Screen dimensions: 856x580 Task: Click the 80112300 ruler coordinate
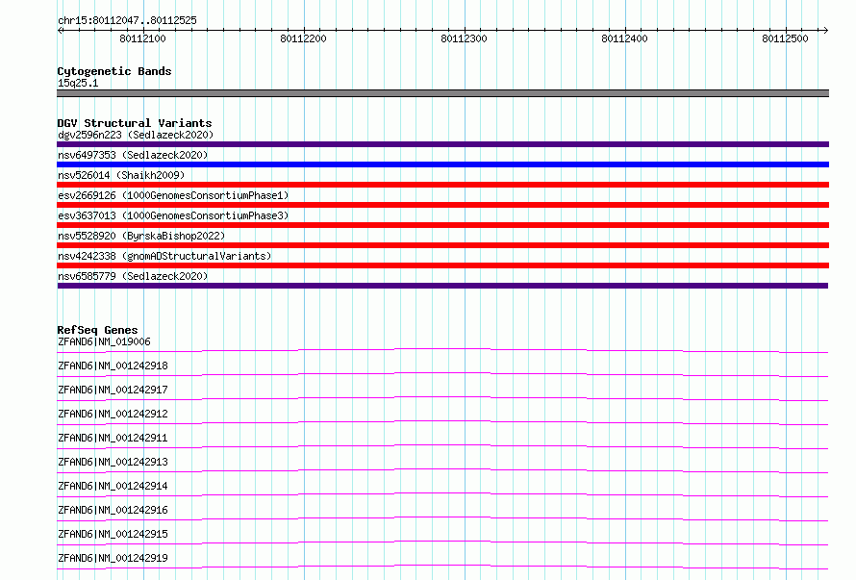pyautogui.click(x=464, y=38)
